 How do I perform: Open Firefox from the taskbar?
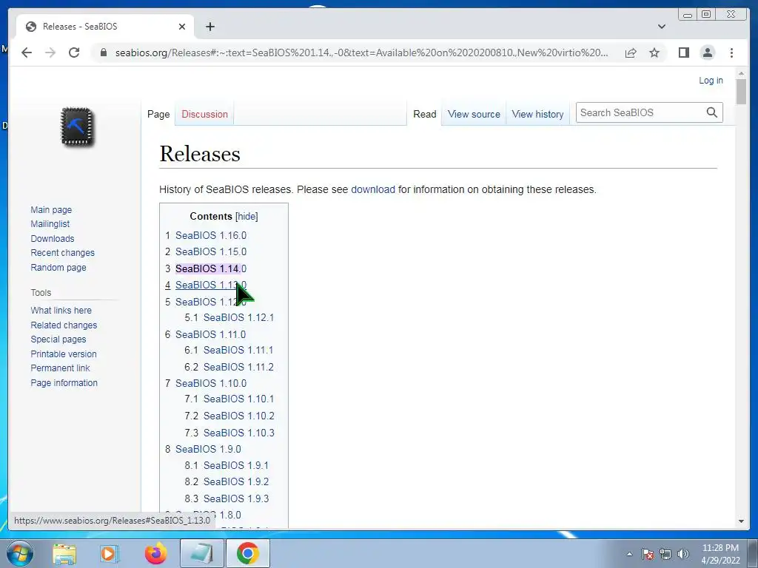click(155, 553)
